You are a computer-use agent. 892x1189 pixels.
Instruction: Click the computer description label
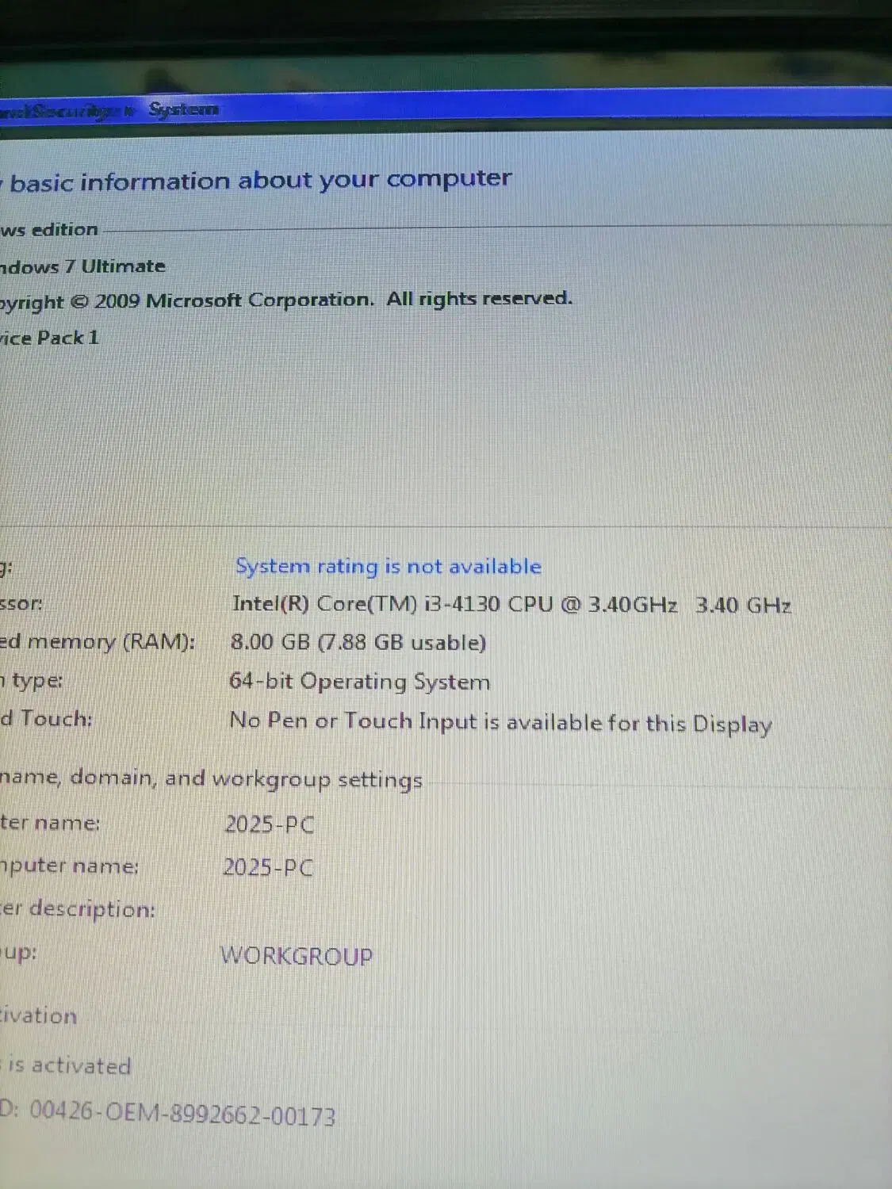[78, 908]
